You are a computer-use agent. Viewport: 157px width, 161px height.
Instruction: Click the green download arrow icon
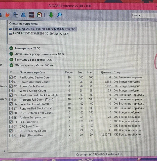[x=51, y=15]
